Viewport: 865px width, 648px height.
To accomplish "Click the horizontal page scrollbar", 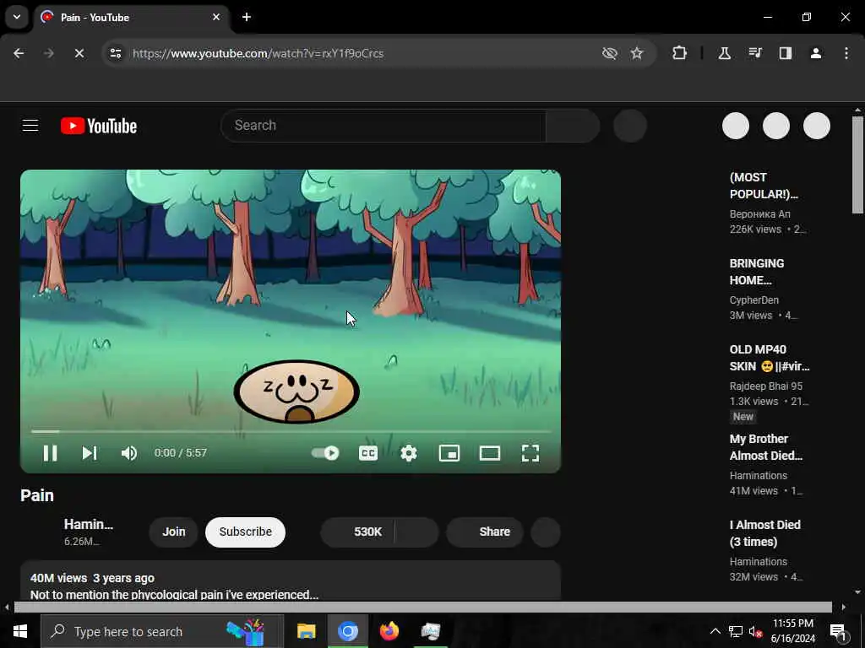I will pyautogui.click(x=422, y=607).
